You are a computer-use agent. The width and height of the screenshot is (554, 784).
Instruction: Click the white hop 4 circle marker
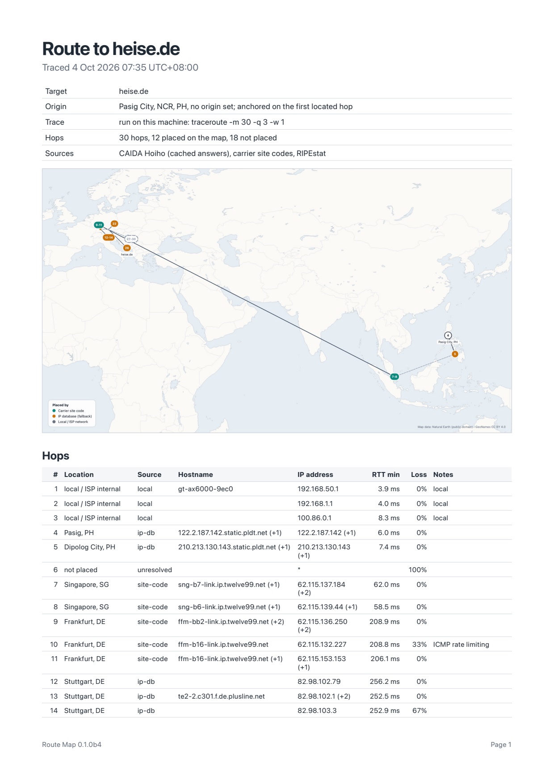click(448, 335)
